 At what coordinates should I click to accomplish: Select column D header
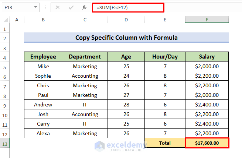[x=126, y=20]
